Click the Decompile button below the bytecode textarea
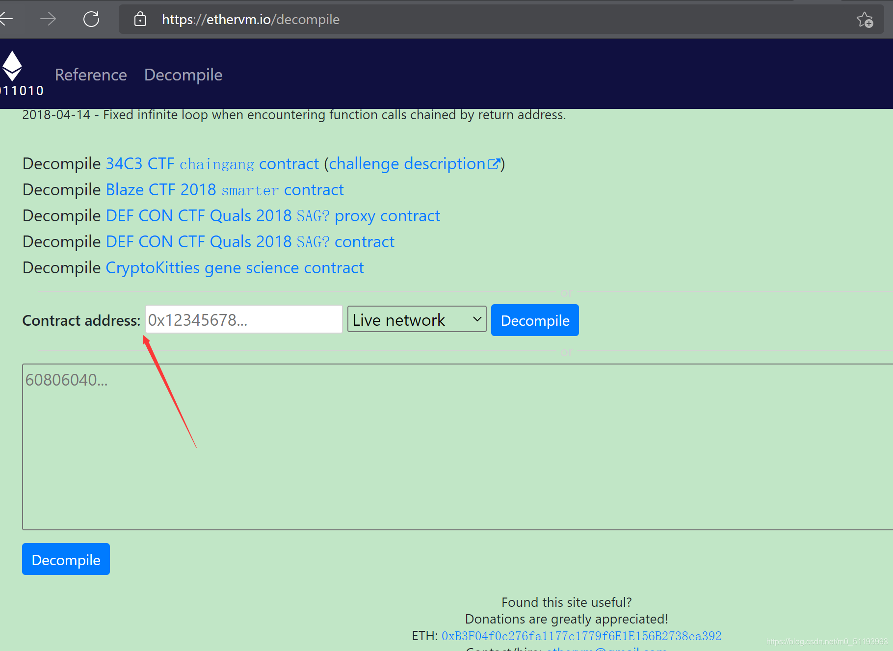893x651 pixels. tap(66, 559)
